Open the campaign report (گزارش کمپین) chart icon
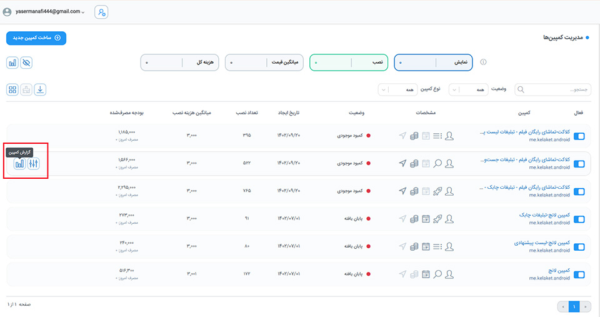This screenshot has width=600, height=317. point(19,164)
